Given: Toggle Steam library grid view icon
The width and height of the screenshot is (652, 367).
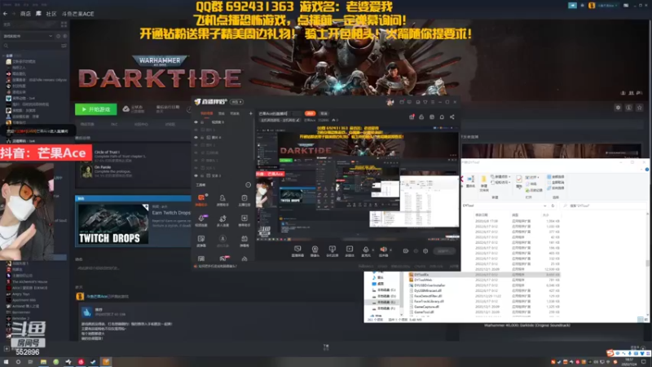Looking at the screenshot, I should coord(64,24).
